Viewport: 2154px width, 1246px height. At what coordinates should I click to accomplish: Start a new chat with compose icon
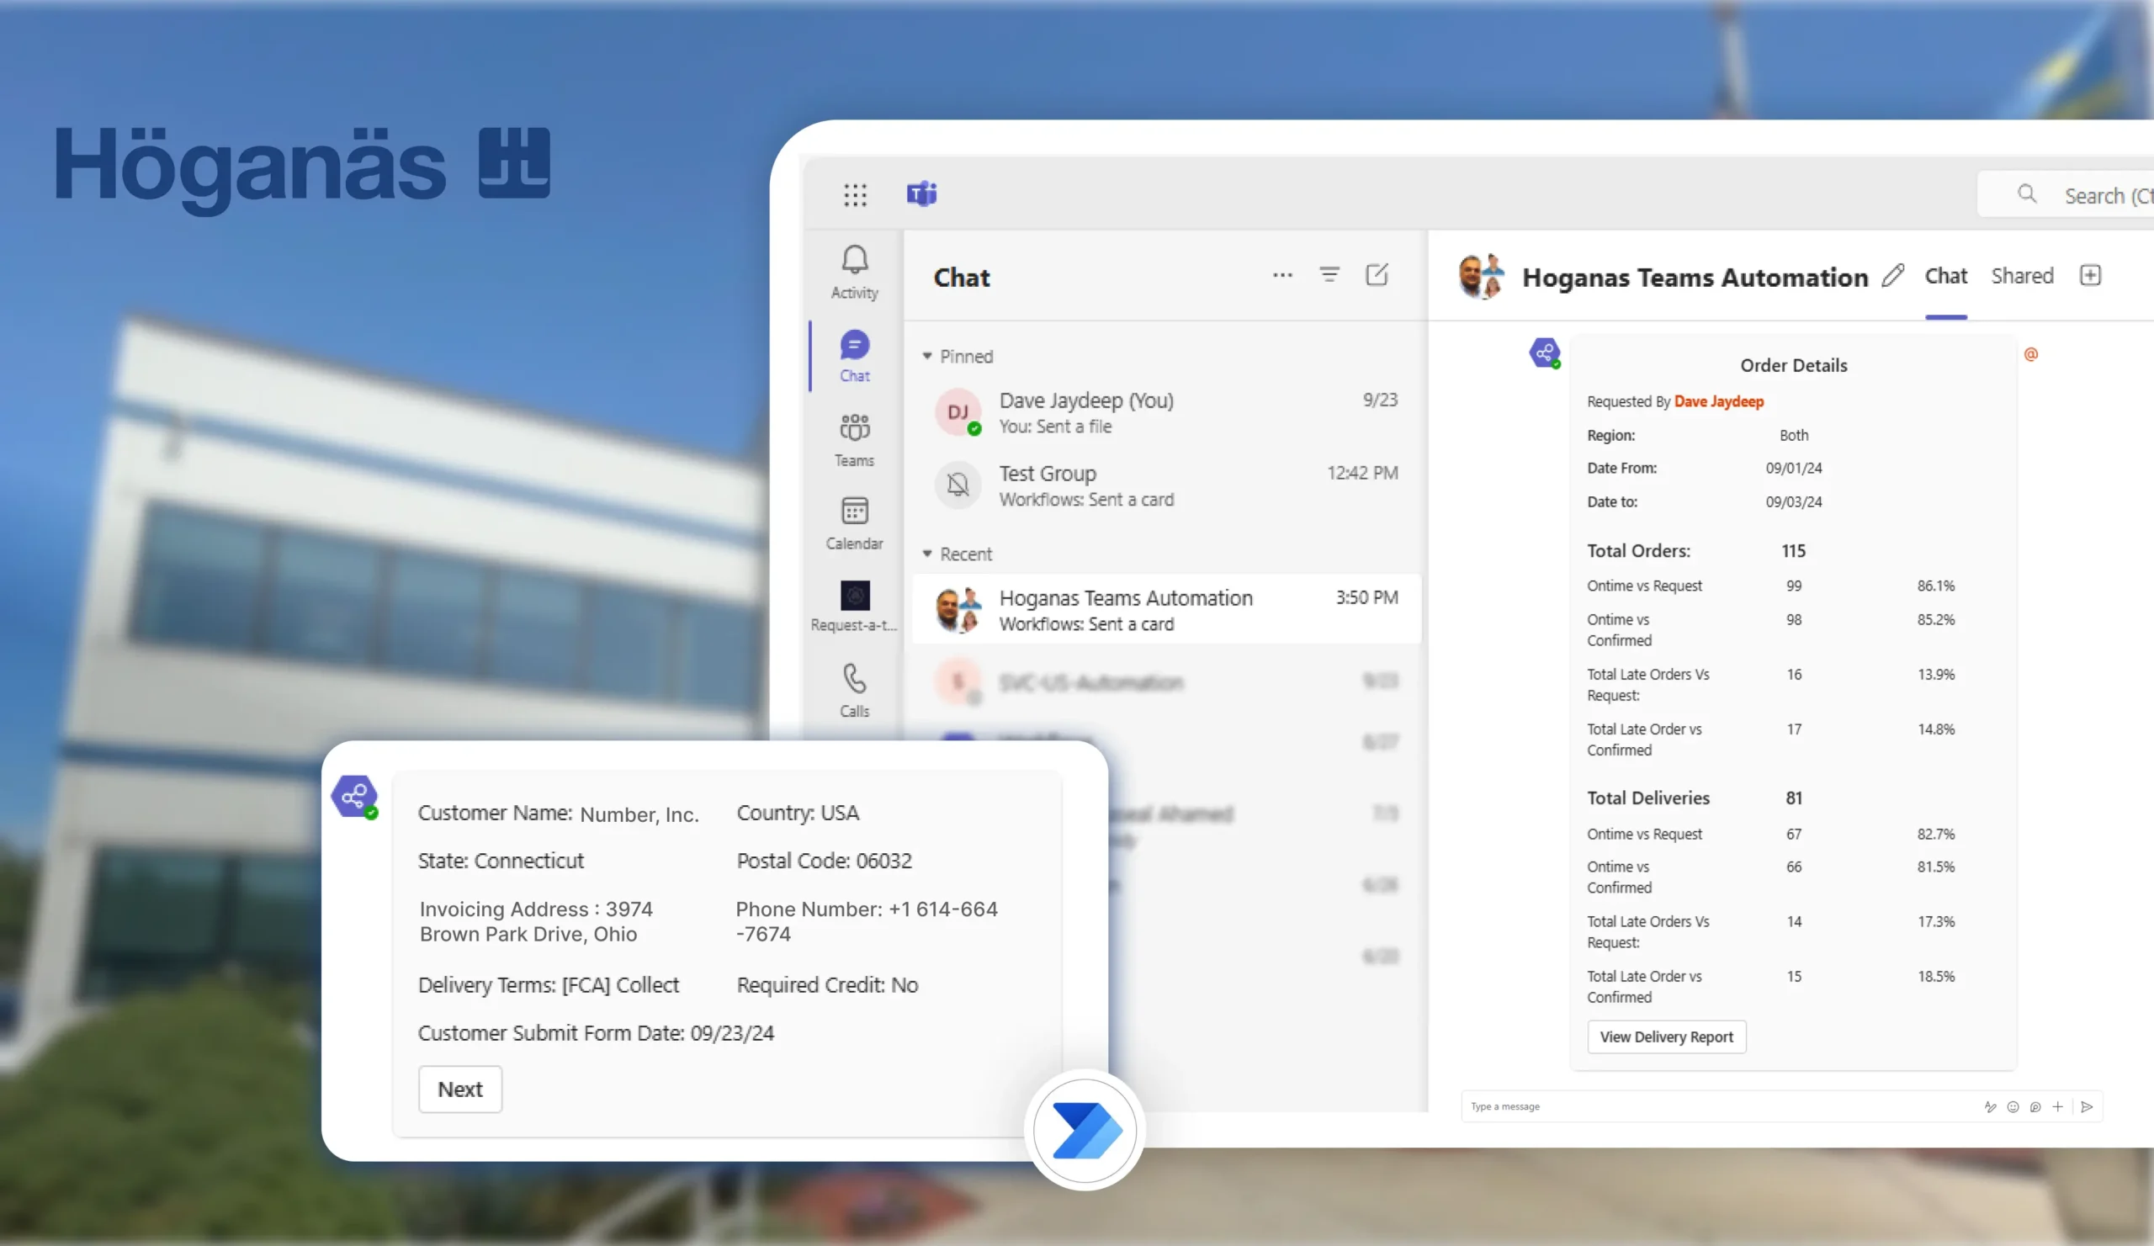(x=1377, y=274)
